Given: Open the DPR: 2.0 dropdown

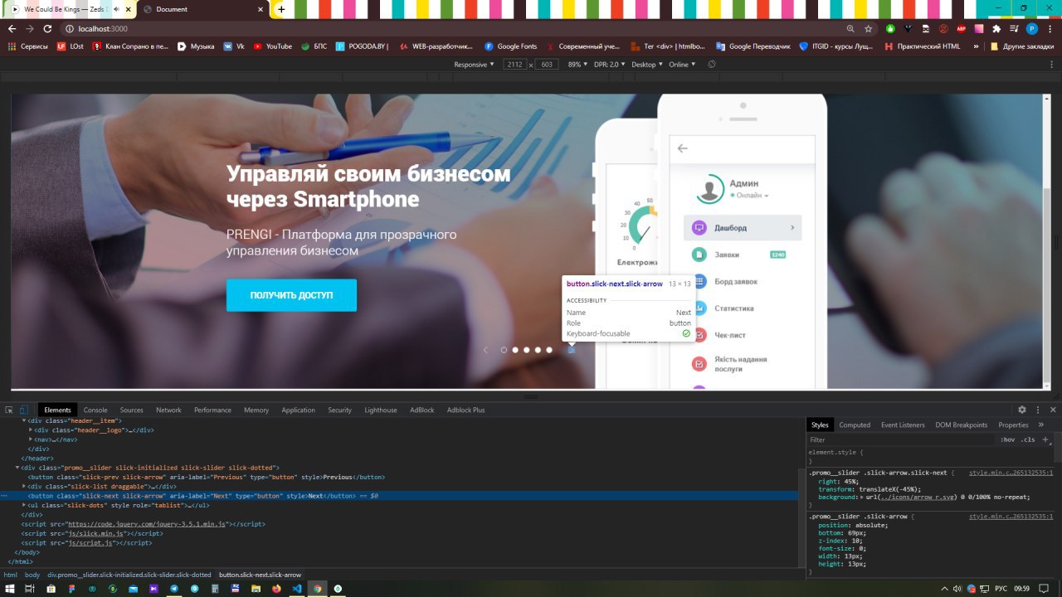Looking at the screenshot, I should 610,64.
